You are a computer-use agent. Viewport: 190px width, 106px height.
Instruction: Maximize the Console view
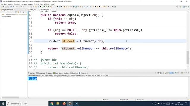[189, 73]
